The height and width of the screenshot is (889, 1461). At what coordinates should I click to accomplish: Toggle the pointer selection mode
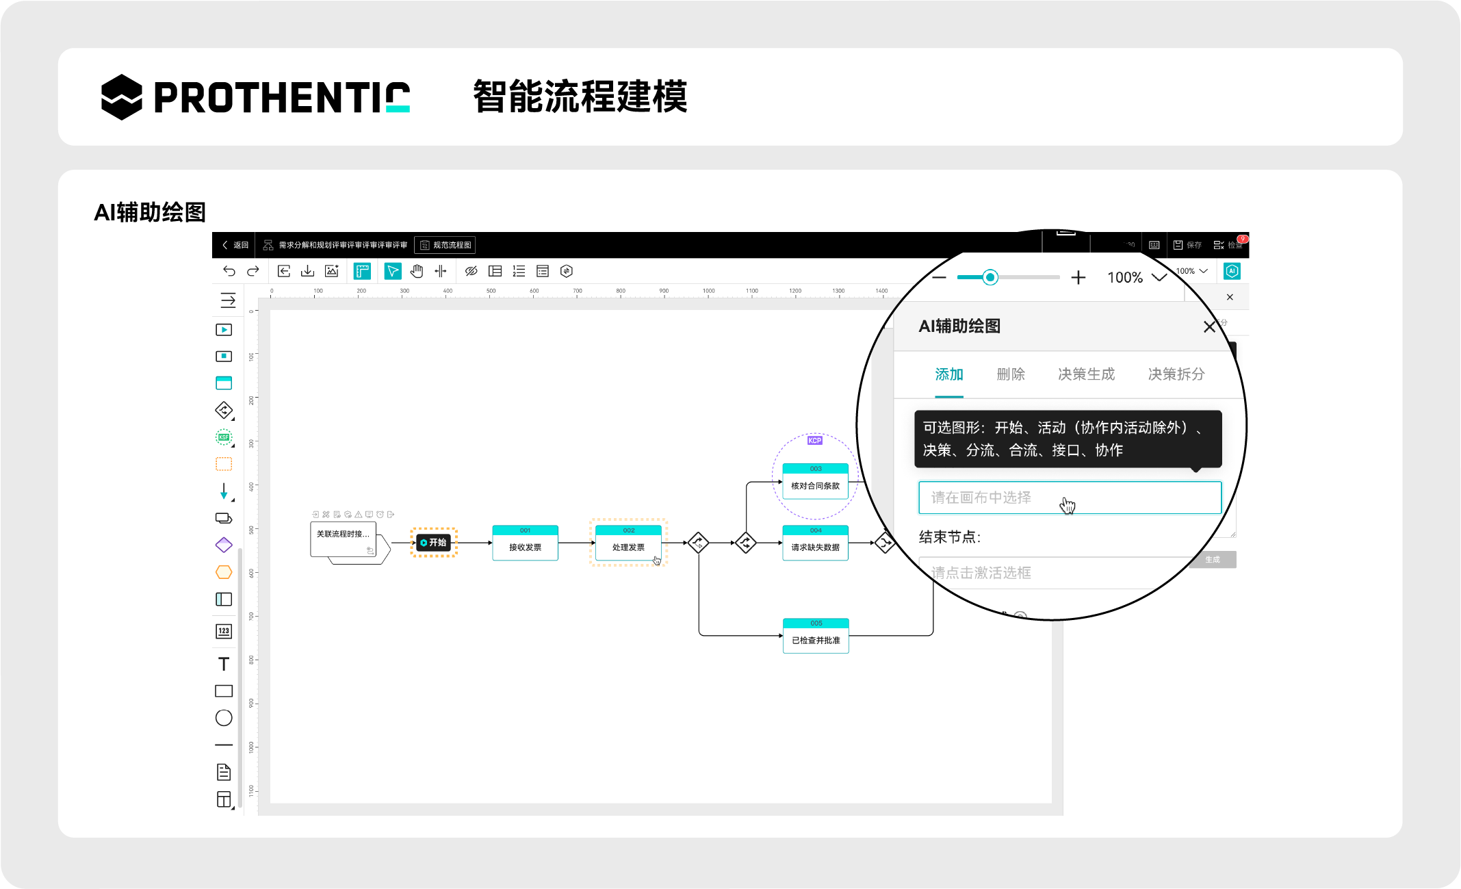click(393, 271)
